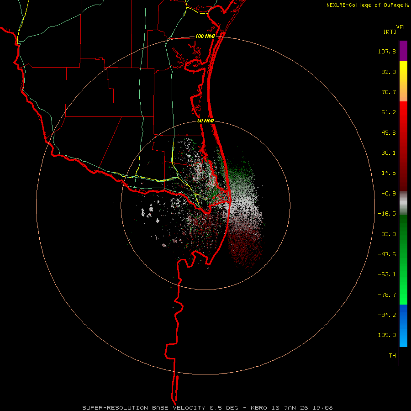Click the 14.5 velocity scale value

point(389,173)
